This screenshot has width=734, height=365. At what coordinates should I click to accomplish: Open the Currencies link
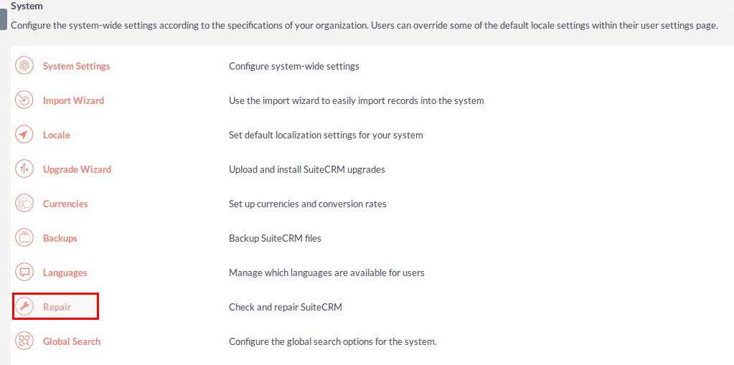click(65, 204)
